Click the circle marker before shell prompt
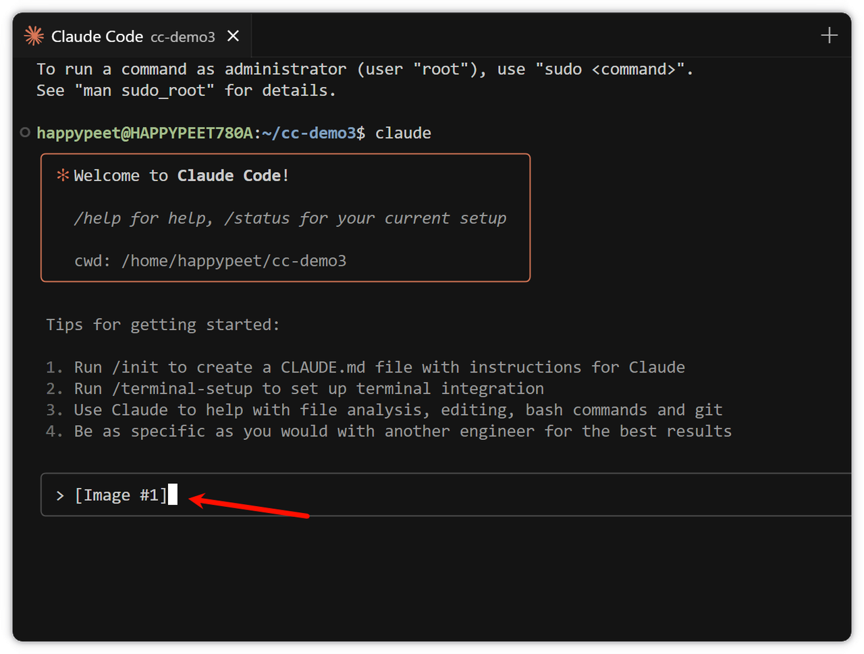Screen dimensions: 864x654 tap(25, 133)
